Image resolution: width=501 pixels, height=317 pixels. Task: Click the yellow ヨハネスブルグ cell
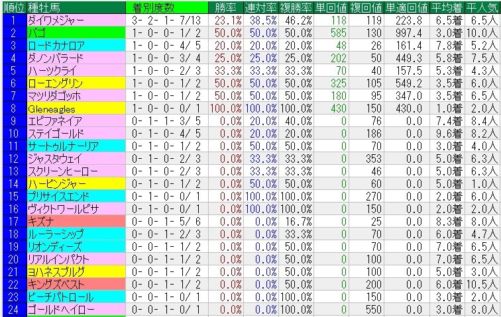(76, 272)
